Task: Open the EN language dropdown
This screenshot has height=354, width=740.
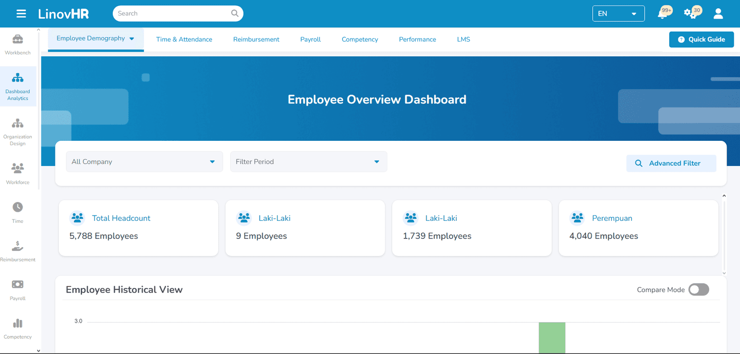Action: pos(618,14)
